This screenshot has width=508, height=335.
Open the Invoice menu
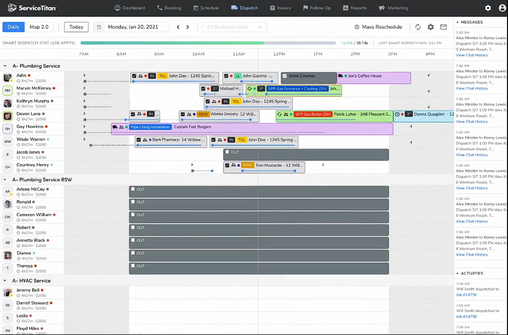tap(280, 8)
